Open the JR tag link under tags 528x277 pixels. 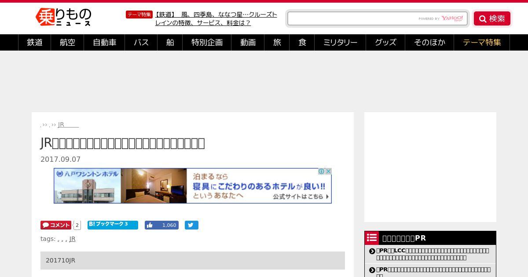coord(73,239)
